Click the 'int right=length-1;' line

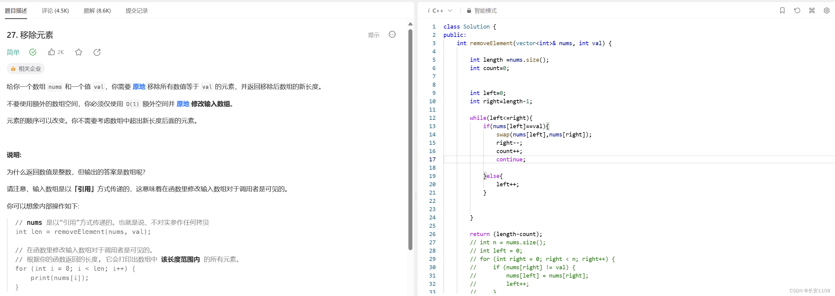pyautogui.click(x=501, y=101)
